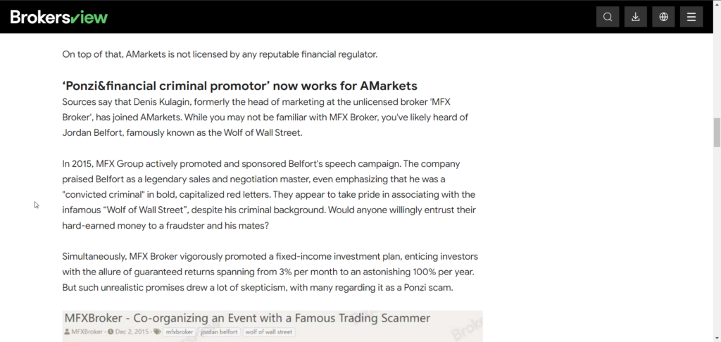
Task: Click the download app icon
Action: (635, 17)
